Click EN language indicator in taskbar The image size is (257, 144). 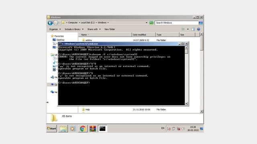click(163, 128)
